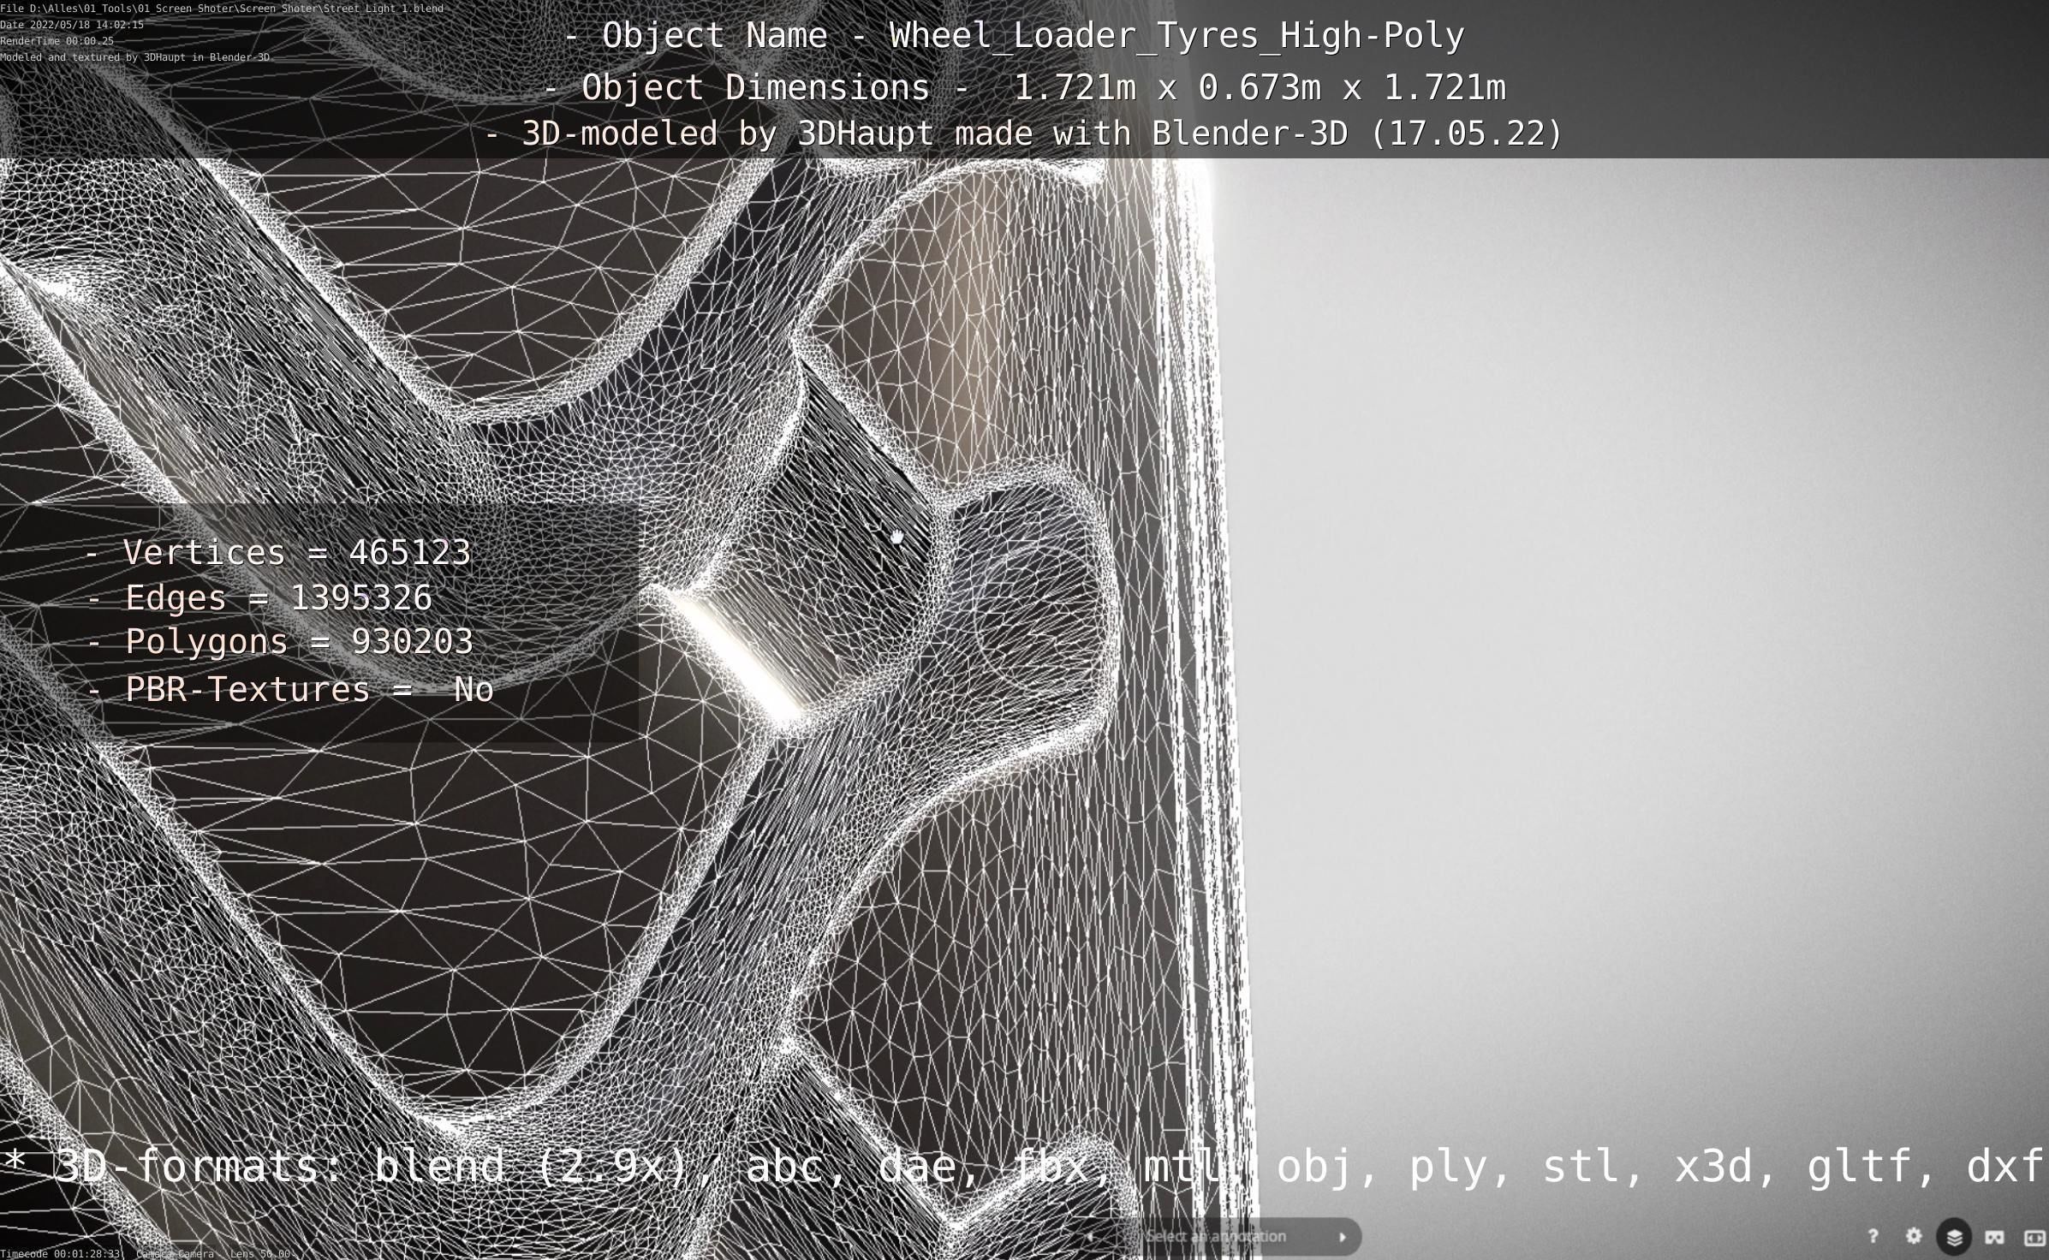Toggle the model inspector layers icon
The height and width of the screenshot is (1260, 2049).
[x=1954, y=1237]
